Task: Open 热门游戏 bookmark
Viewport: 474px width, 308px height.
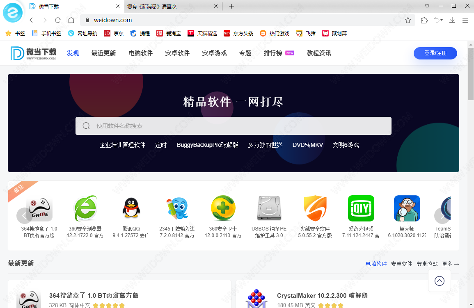Action: coord(275,33)
